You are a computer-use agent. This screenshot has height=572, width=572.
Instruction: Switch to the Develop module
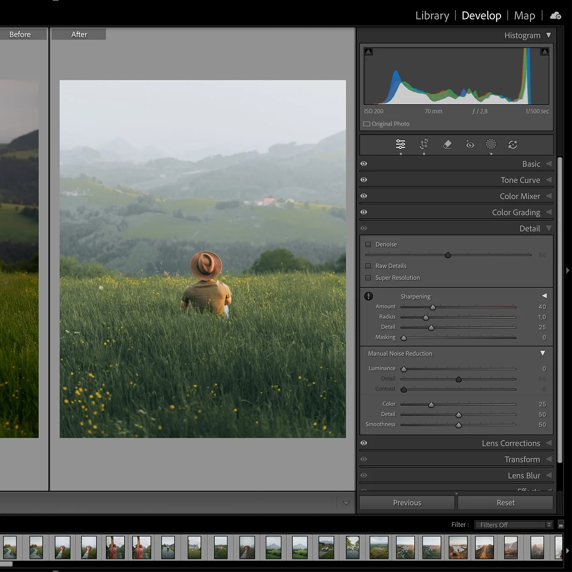481,16
